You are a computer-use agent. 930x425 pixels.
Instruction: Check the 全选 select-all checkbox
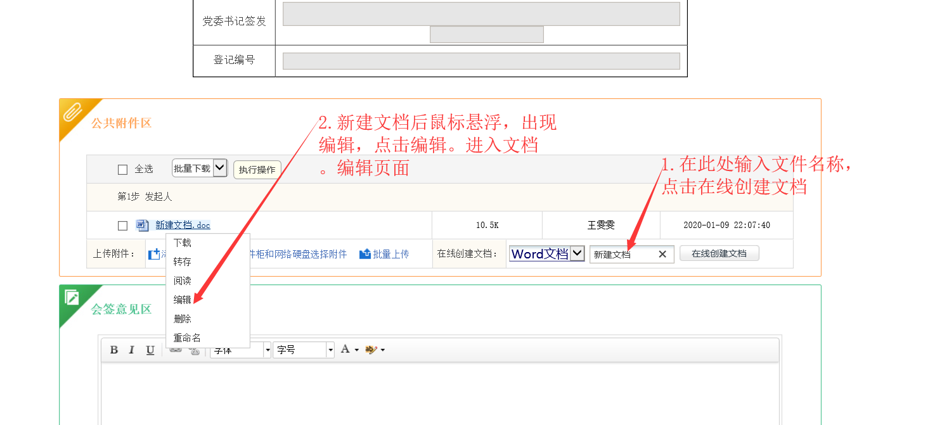click(x=123, y=169)
